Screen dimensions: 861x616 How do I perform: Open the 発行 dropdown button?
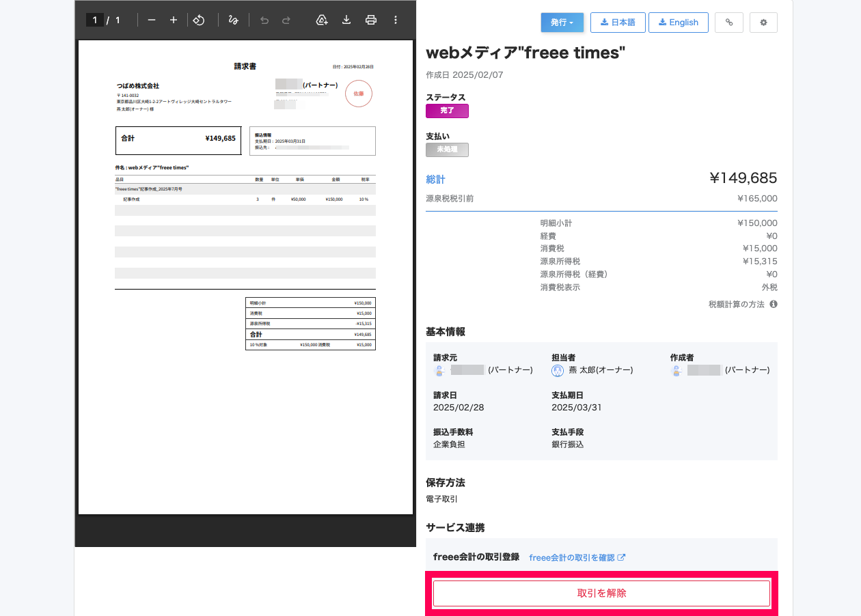(x=562, y=23)
